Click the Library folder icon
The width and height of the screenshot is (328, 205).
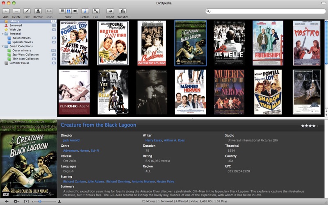coord(6,21)
